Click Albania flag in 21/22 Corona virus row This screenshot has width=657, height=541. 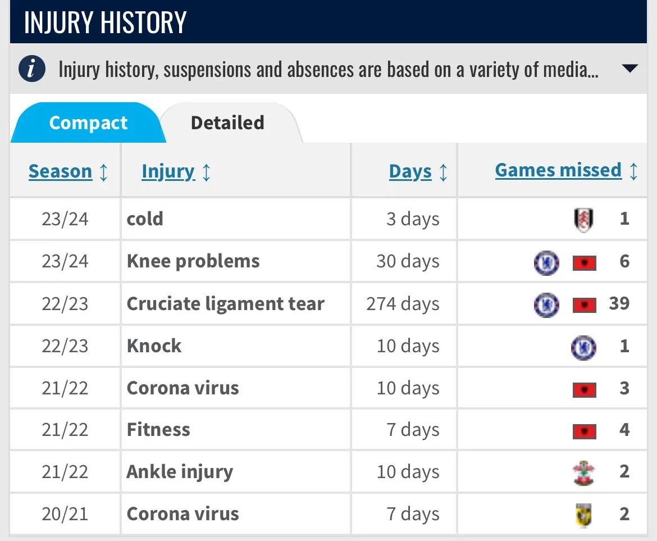pyautogui.click(x=584, y=389)
